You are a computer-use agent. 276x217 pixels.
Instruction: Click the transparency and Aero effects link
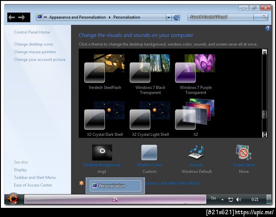point(172,183)
